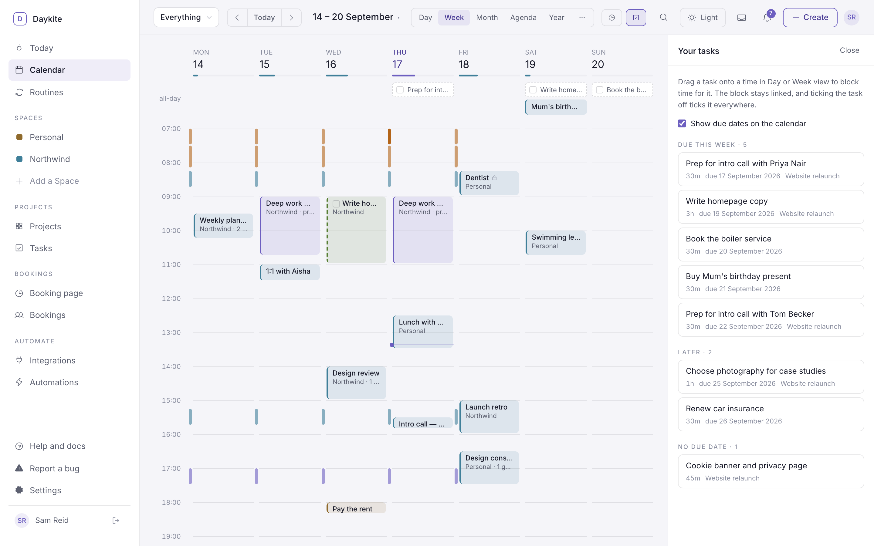Click the lock icon on Dentist event
This screenshot has width=874, height=546.
pos(494,178)
